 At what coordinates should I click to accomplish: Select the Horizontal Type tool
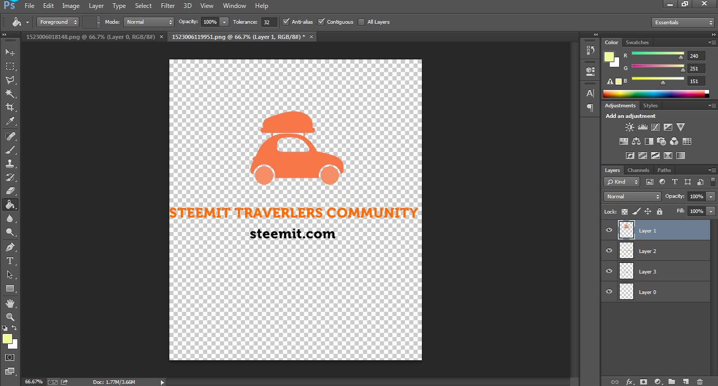pos(10,261)
